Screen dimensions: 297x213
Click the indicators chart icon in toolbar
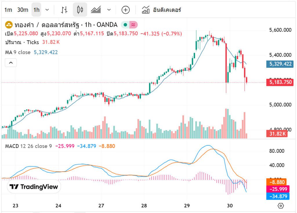[x=146, y=10]
